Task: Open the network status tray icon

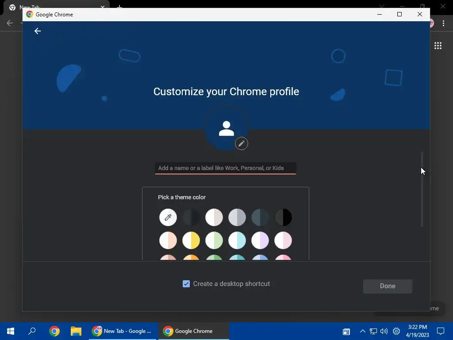Action: [x=373, y=331]
